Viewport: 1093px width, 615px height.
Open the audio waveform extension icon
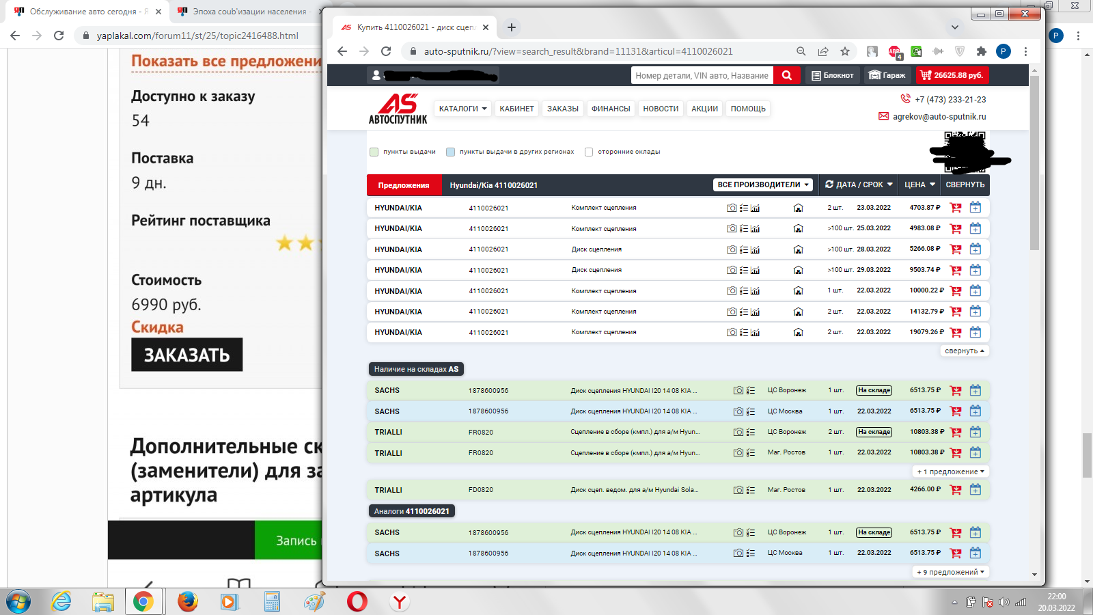938,51
